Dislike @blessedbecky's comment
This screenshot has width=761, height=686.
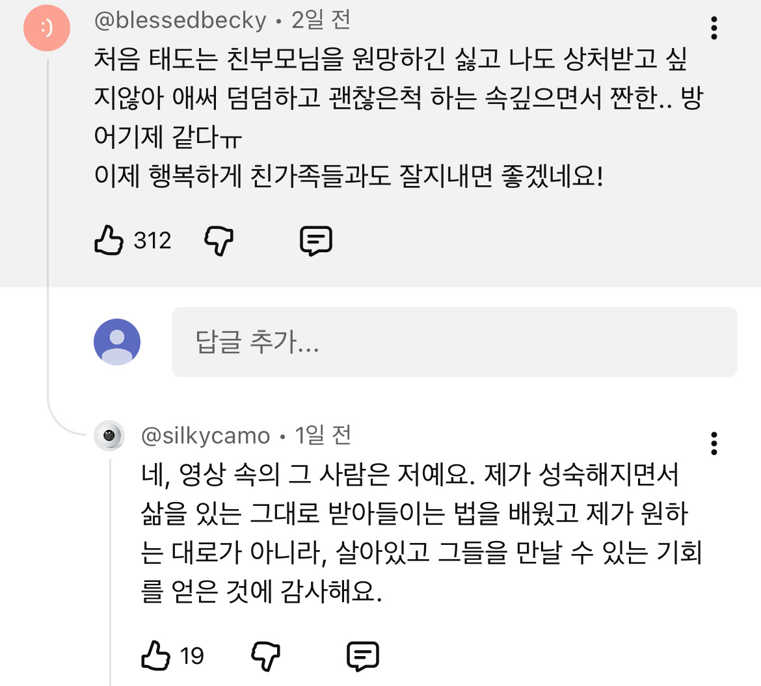(x=219, y=240)
